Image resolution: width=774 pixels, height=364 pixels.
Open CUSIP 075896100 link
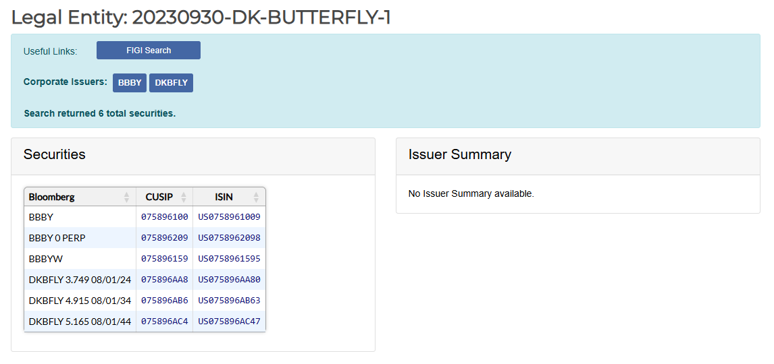[164, 217]
